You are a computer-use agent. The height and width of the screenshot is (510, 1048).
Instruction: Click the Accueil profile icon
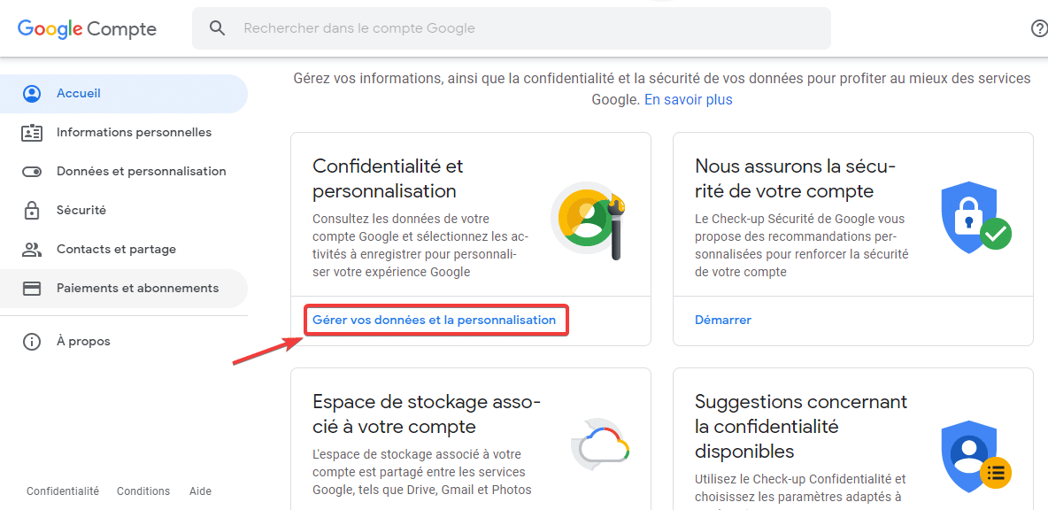pyautogui.click(x=31, y=94)
